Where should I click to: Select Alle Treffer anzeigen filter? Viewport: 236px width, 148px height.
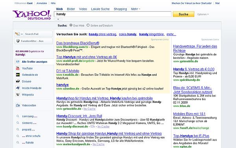(x=35, y=62)
